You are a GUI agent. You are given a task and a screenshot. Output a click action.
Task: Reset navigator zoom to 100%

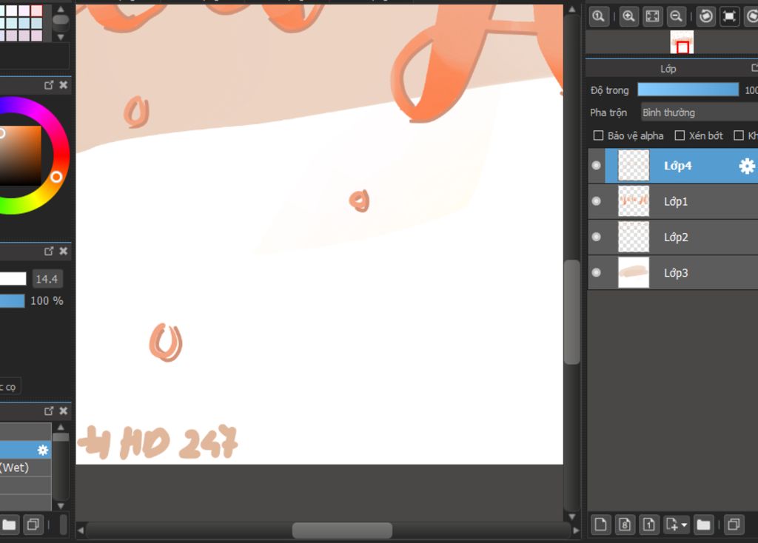pos(598,16)
